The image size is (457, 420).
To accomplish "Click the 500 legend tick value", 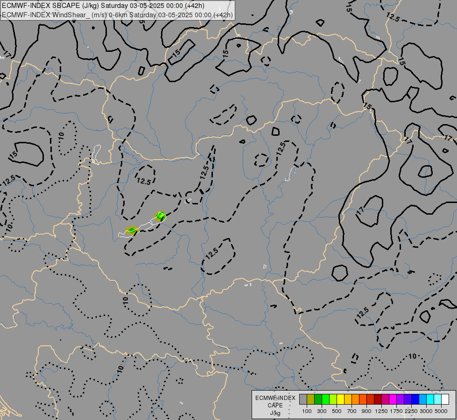I will click(337, 411).
